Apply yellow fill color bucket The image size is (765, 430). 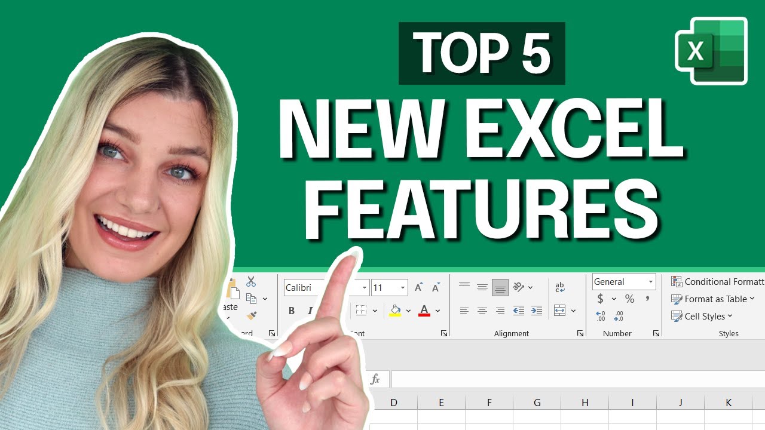[395, 311]
